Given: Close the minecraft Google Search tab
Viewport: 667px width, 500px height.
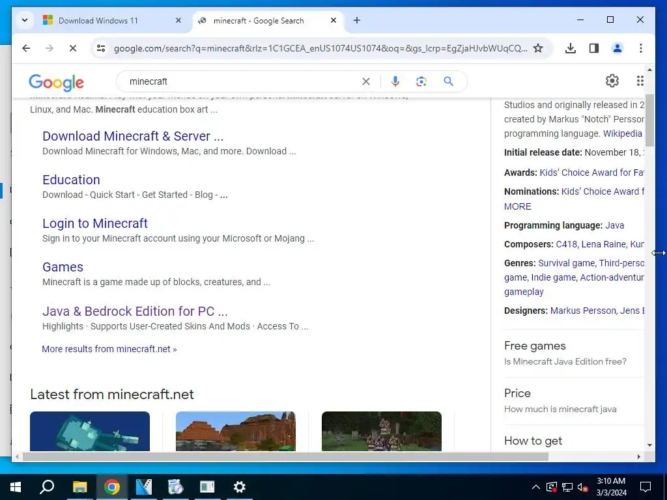Looking at the screenshot, I should [333, 20].
